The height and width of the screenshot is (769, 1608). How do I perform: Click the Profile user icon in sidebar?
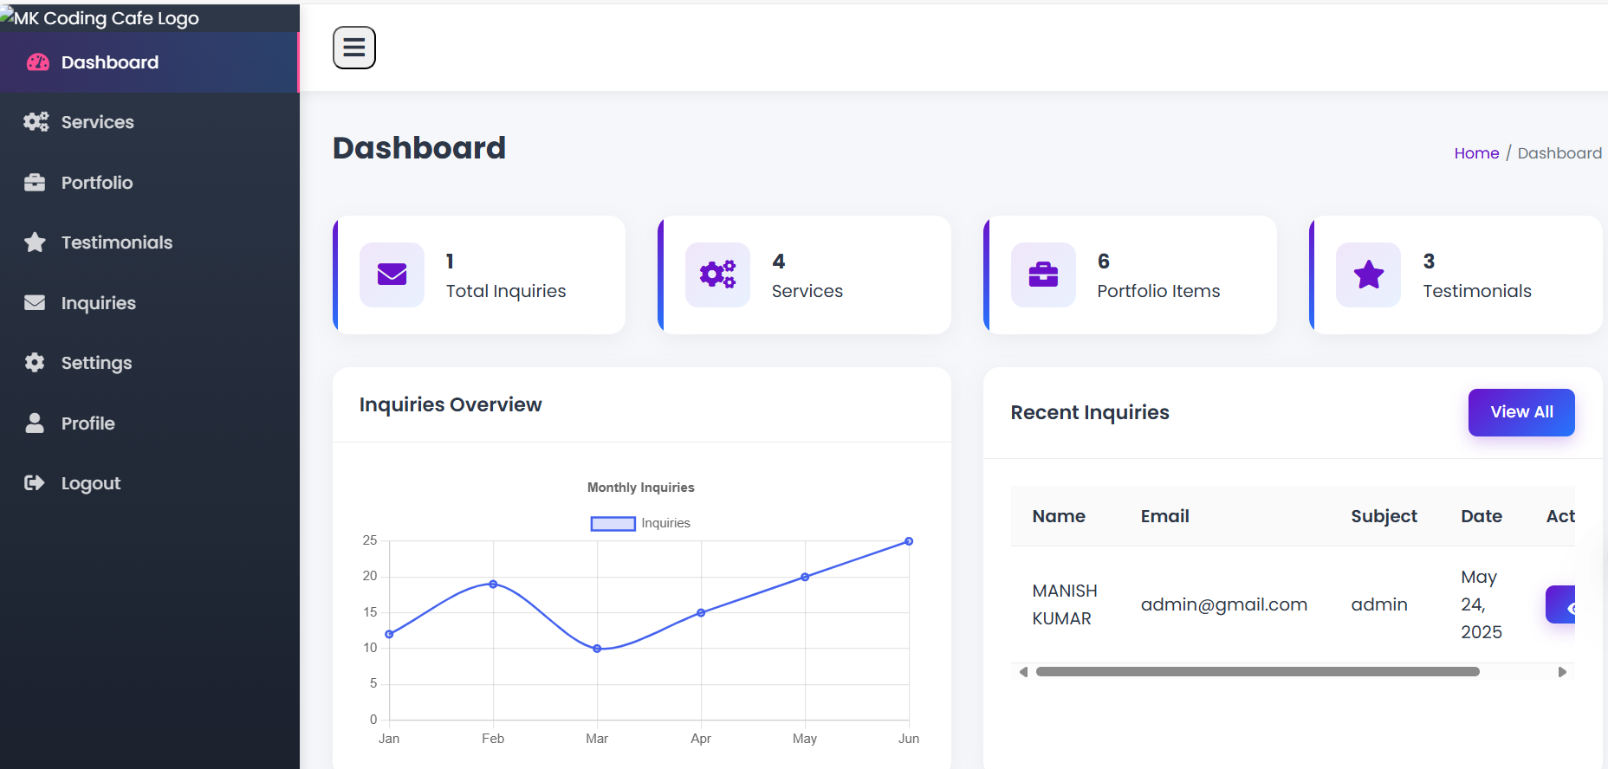click(35, 423)
